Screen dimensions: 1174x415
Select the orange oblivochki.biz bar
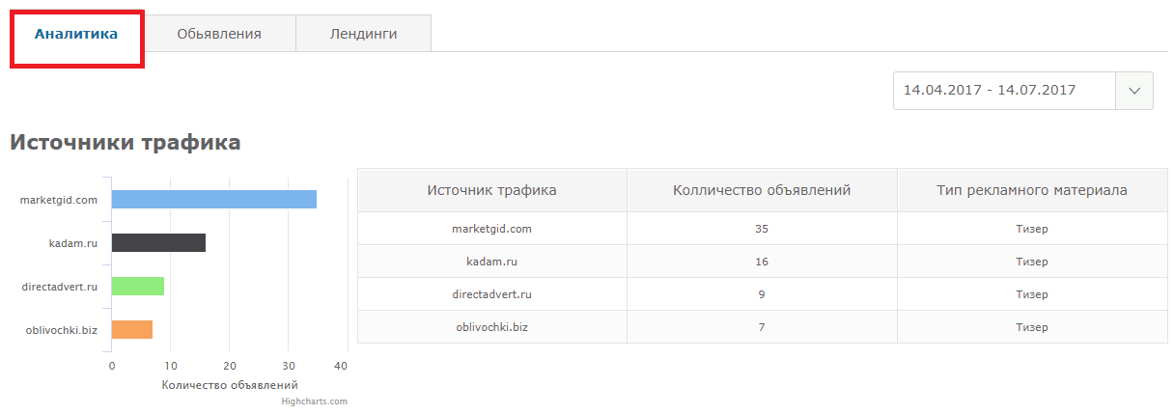[132, 330]
